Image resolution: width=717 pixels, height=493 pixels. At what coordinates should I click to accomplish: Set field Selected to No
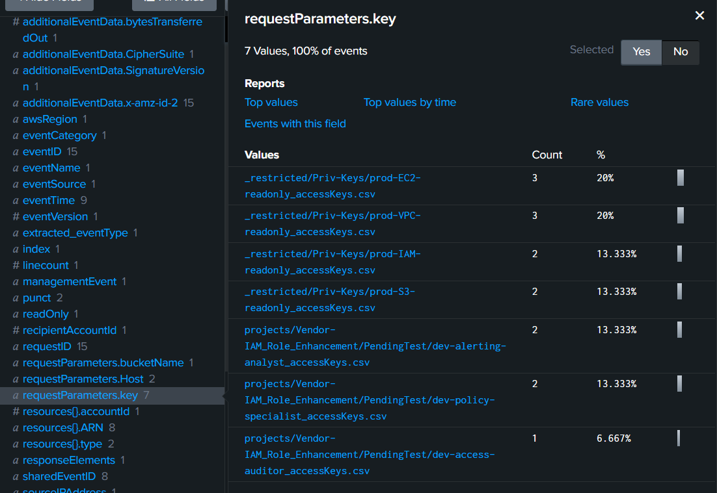(x=680, y=52)
